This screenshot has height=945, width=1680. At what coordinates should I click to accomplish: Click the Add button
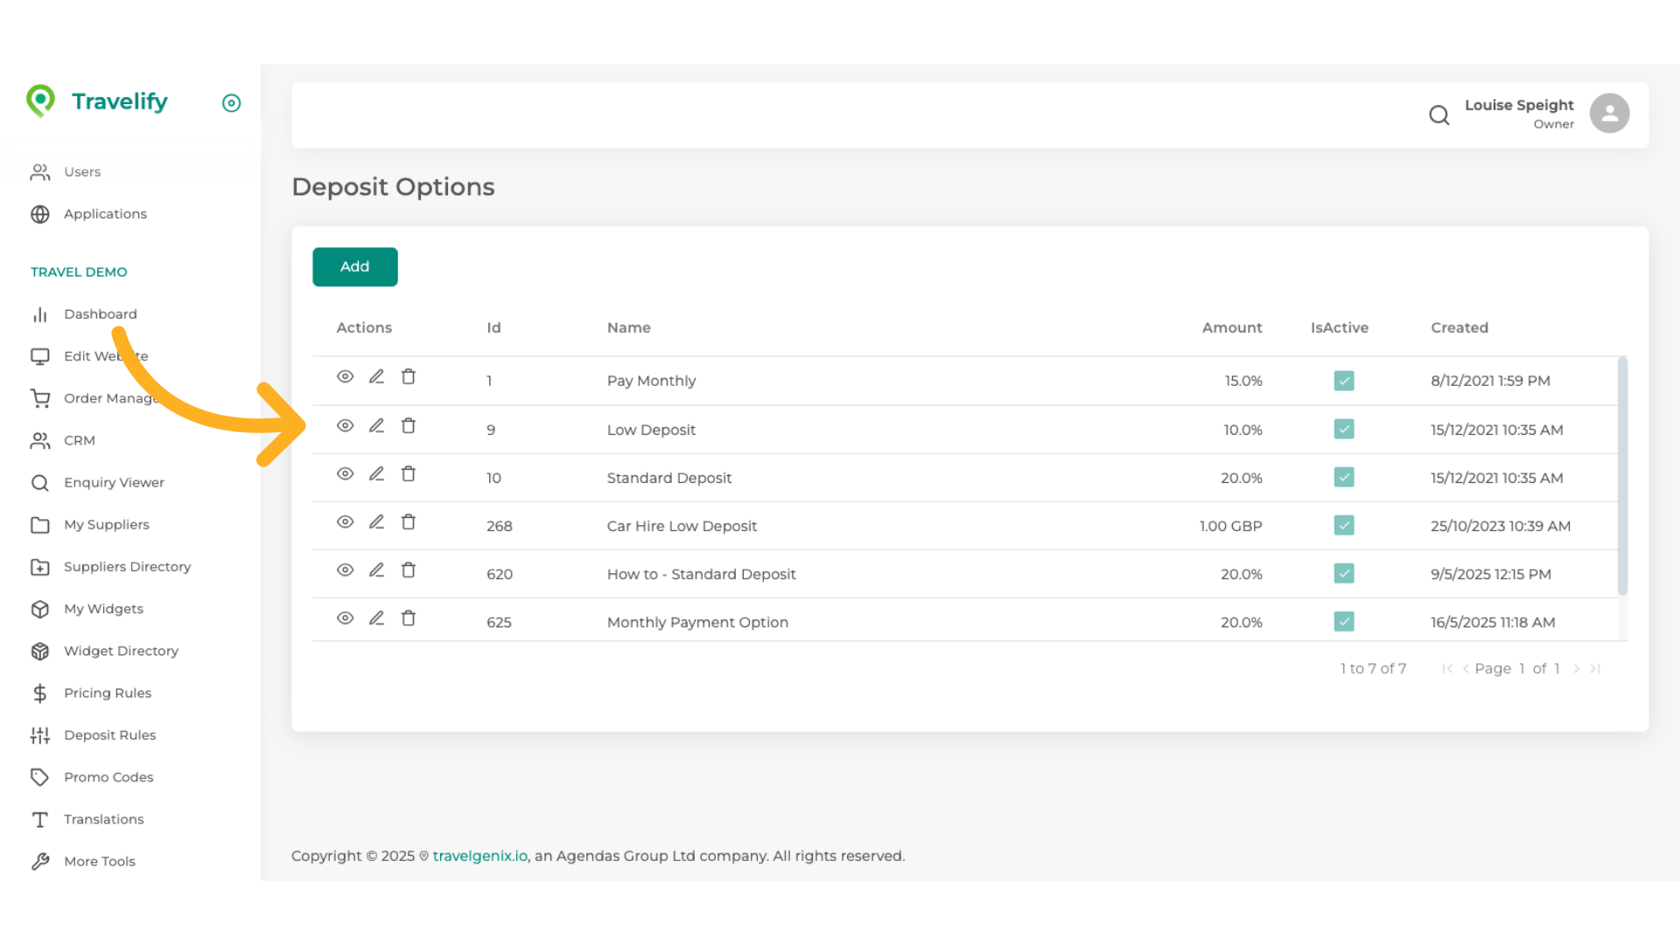point(354,267)
